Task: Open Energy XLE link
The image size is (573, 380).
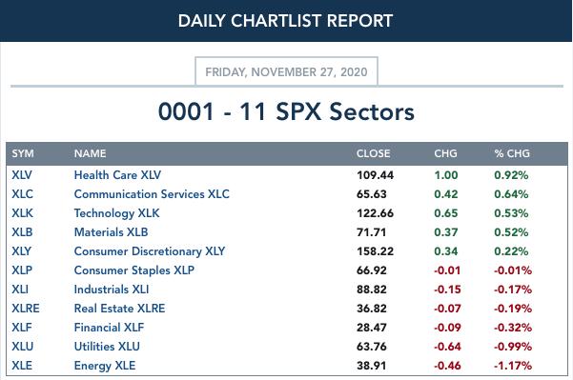Action: tap(105, 366)
